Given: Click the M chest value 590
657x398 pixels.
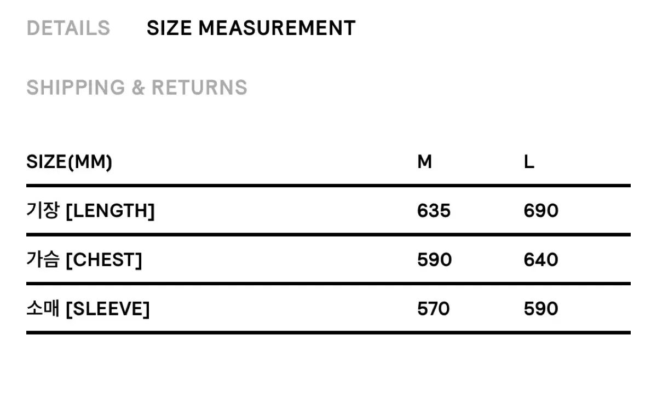Looking at the screenshot, I should point(434,260).
